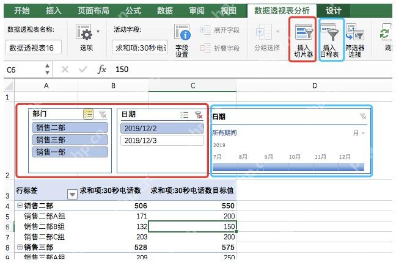Image resolution: width=396 pixels, height=263 pixels.
Task: Click the cell showing 528
Action: pyautogui.click(x=113, y=247)
